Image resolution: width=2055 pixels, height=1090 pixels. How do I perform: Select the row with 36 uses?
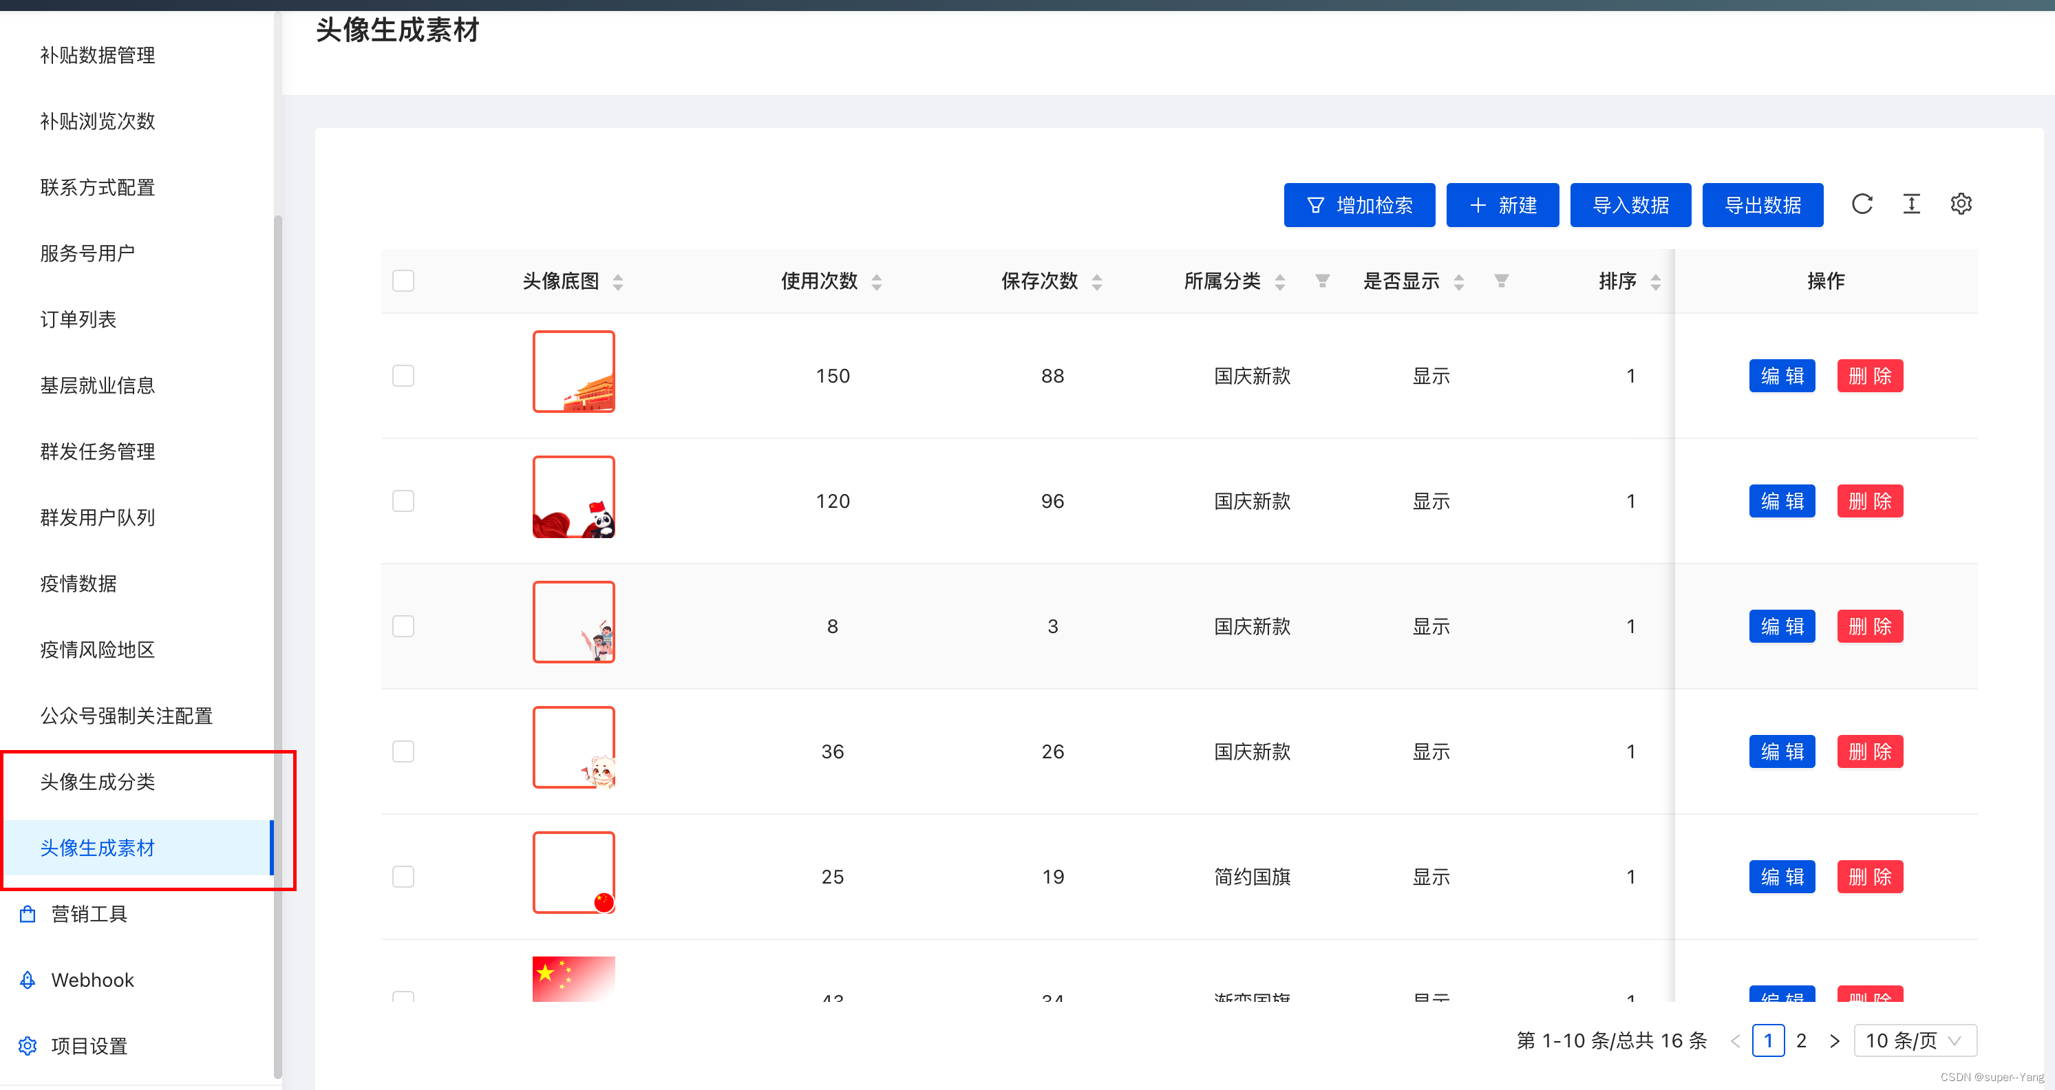403,751
